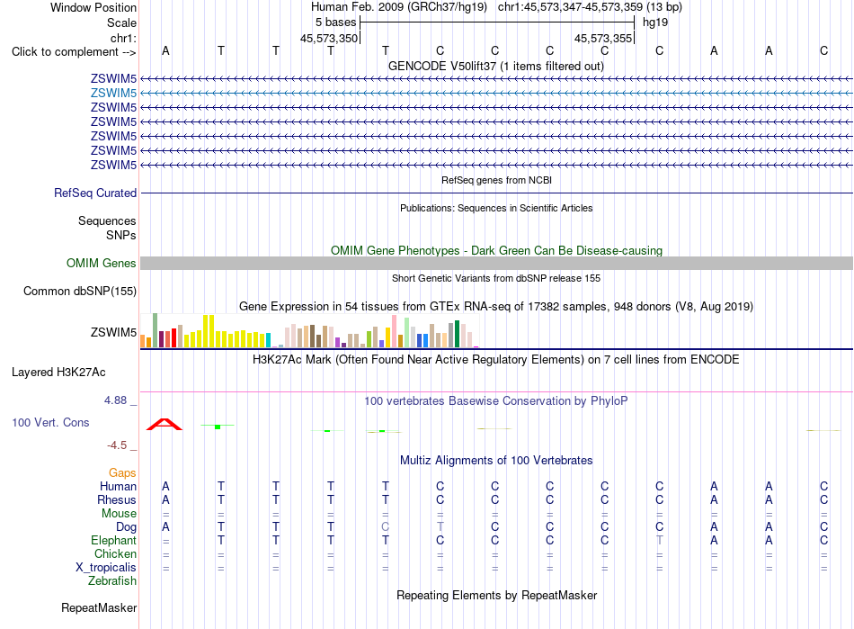This screenshot has width=854, height=629.
Task: Click the 'Layered H3K27Ac' track label
Action: pyautogui.click(x=58, y=373)
